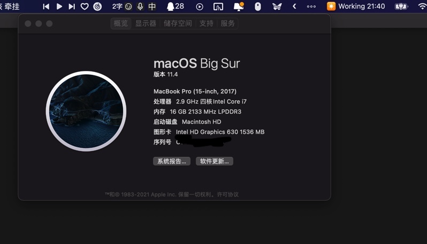Screen dimensions: 427x244
Task: Open the 许可协议 license link
Action: pyautogui.click(x=227, y=194)
